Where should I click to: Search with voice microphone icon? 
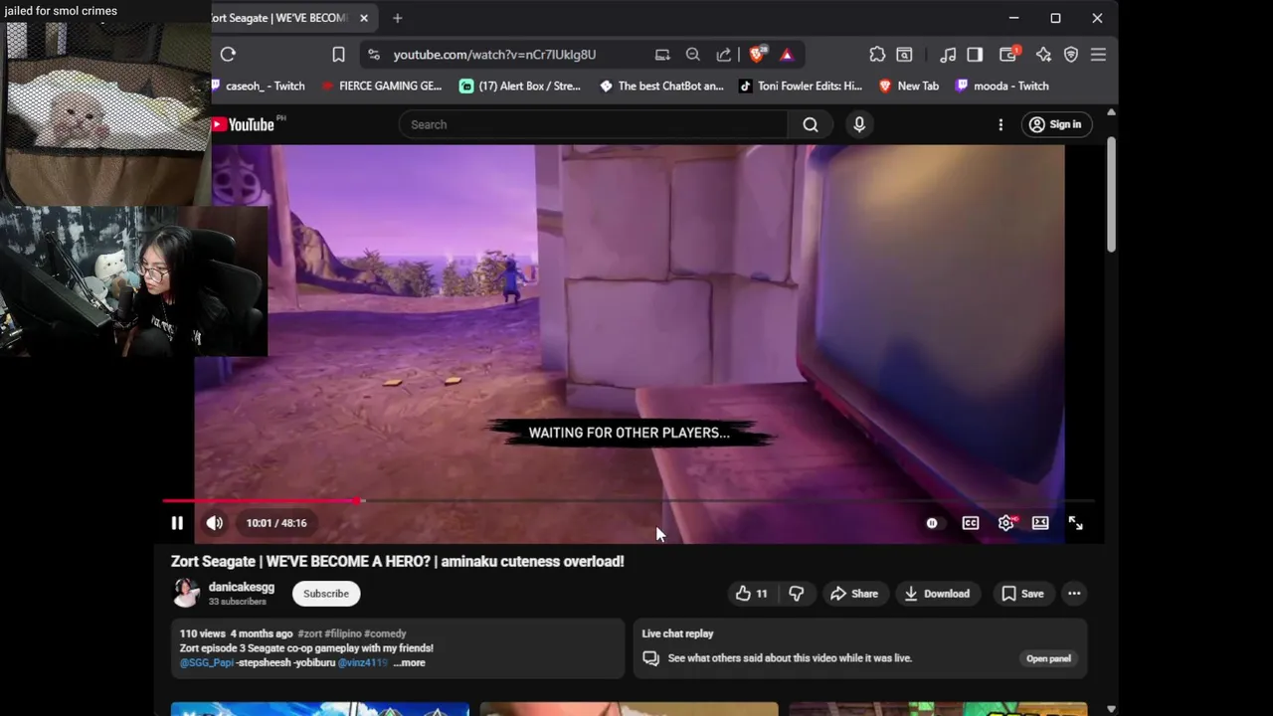859,124
